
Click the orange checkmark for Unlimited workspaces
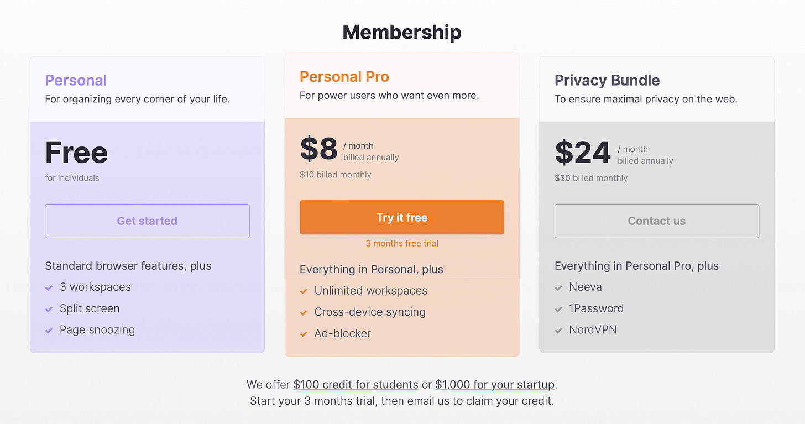coord(304,291)
